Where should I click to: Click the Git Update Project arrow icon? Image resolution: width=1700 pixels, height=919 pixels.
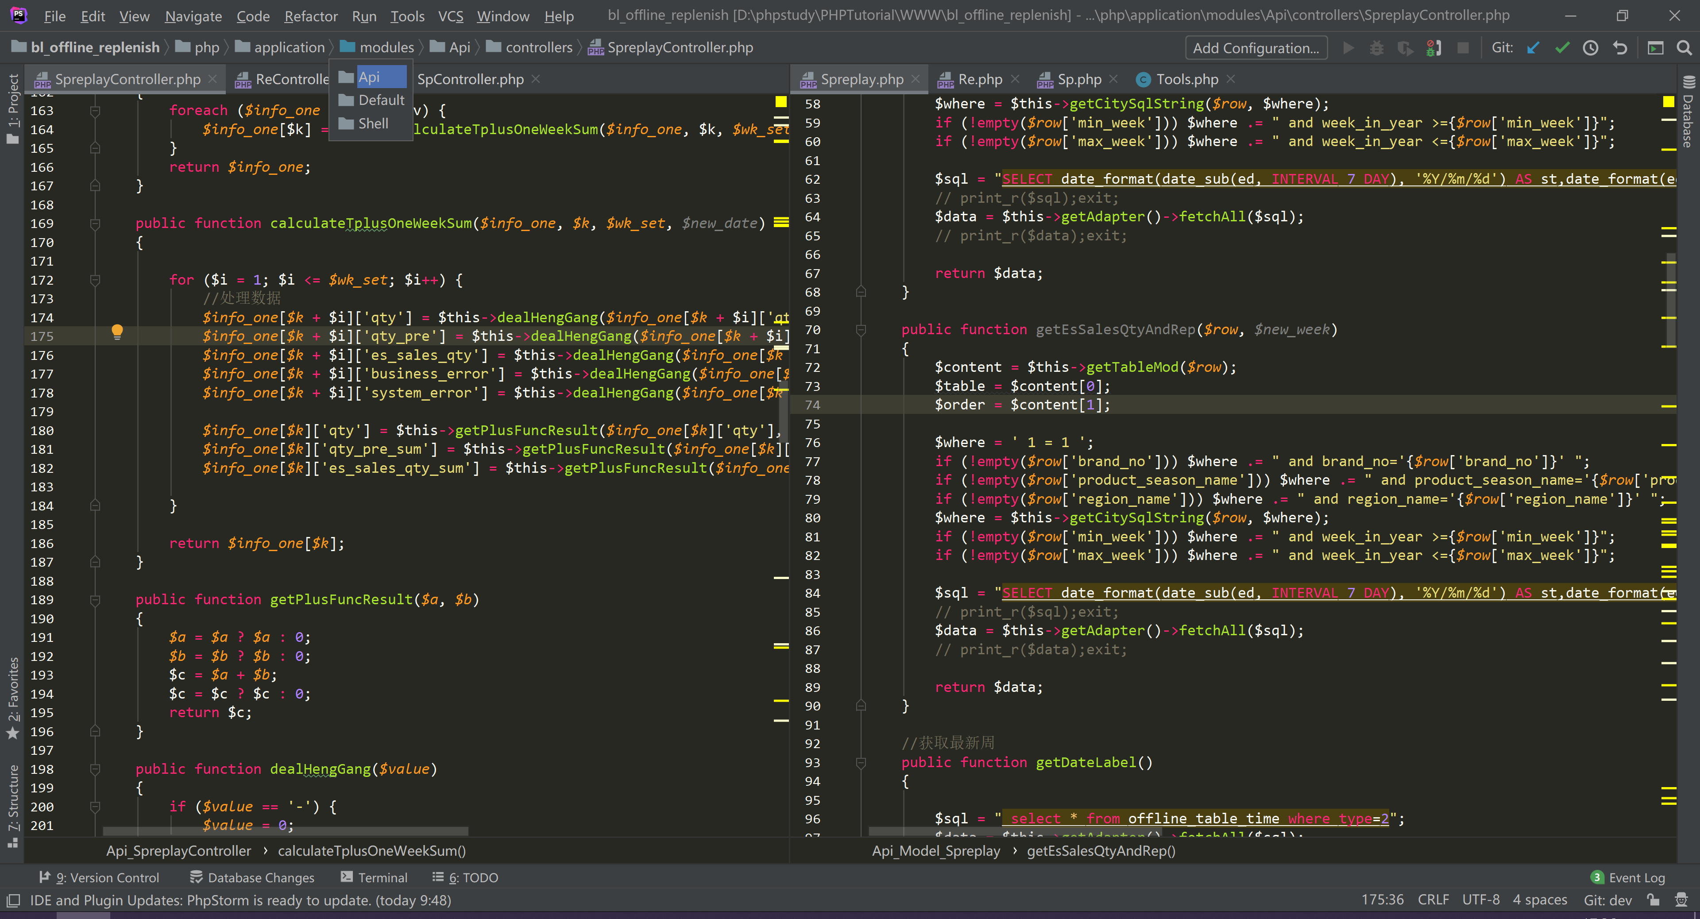[x=1533, y=47]
